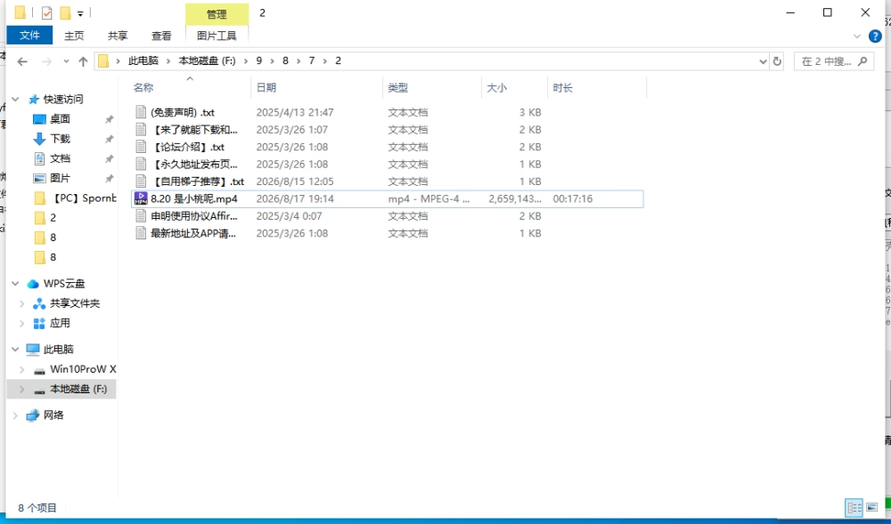Select the 最新地址及APP请... file

[x=193, y=233]
